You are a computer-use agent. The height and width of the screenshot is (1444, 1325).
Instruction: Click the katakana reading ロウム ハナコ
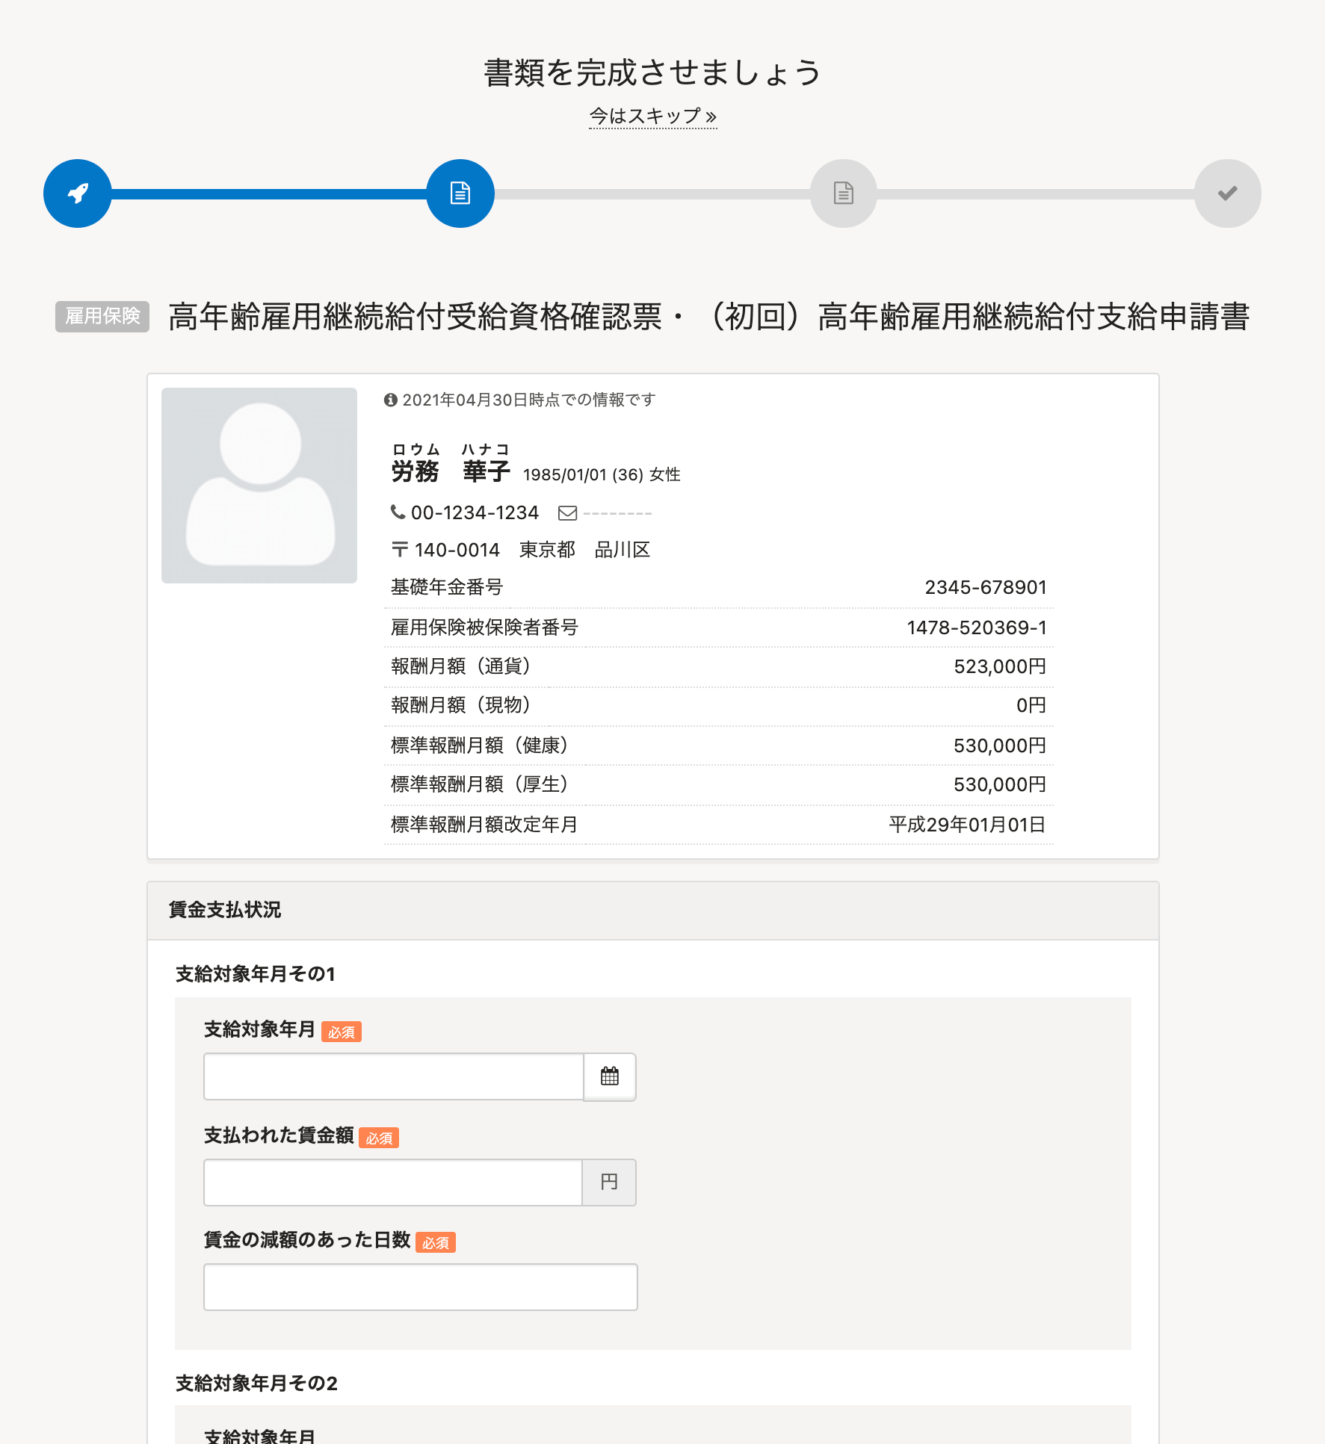[x=451, y=450]
